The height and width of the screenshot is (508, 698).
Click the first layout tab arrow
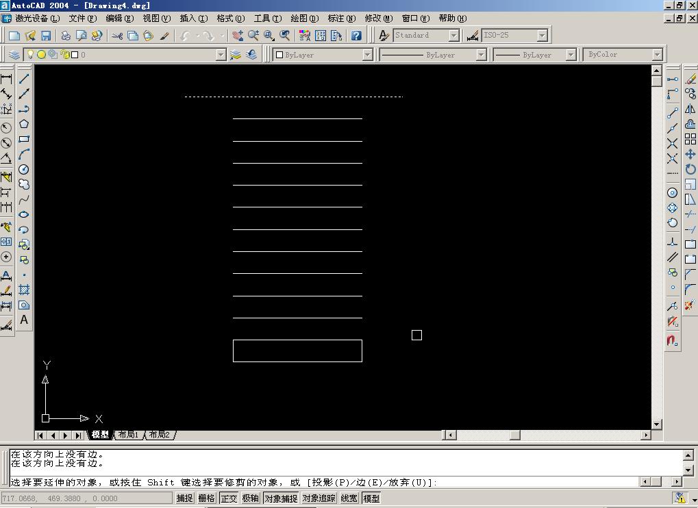(40, 435)
